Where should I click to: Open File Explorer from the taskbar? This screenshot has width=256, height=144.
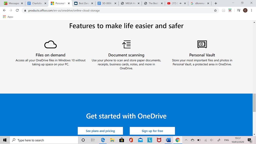112,140
